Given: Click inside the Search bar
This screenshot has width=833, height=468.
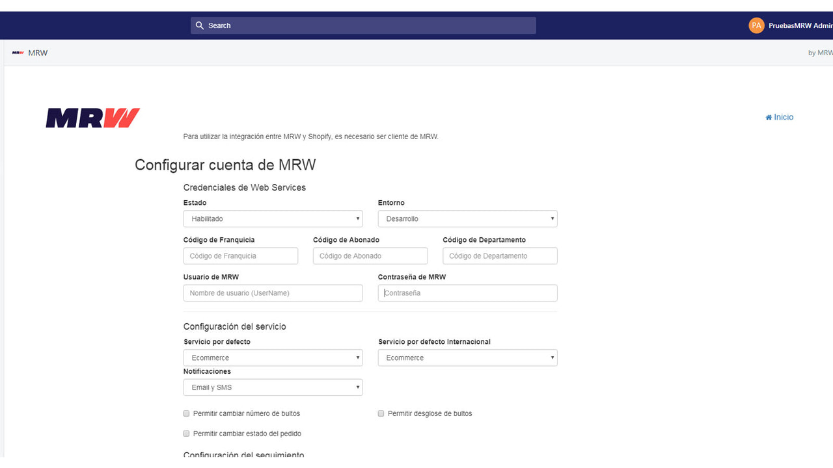Looking at the screenshot, I should click(x=362, y=25).
